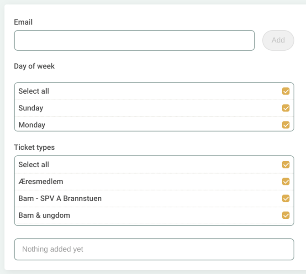Click the Ticket types heading
The width and height of the screenshot is (306, 274).
coord(34,148)
